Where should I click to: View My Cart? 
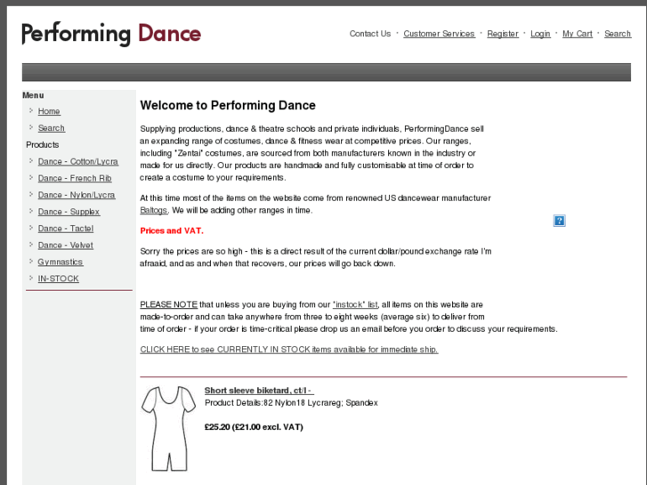(x=578, y=34)
